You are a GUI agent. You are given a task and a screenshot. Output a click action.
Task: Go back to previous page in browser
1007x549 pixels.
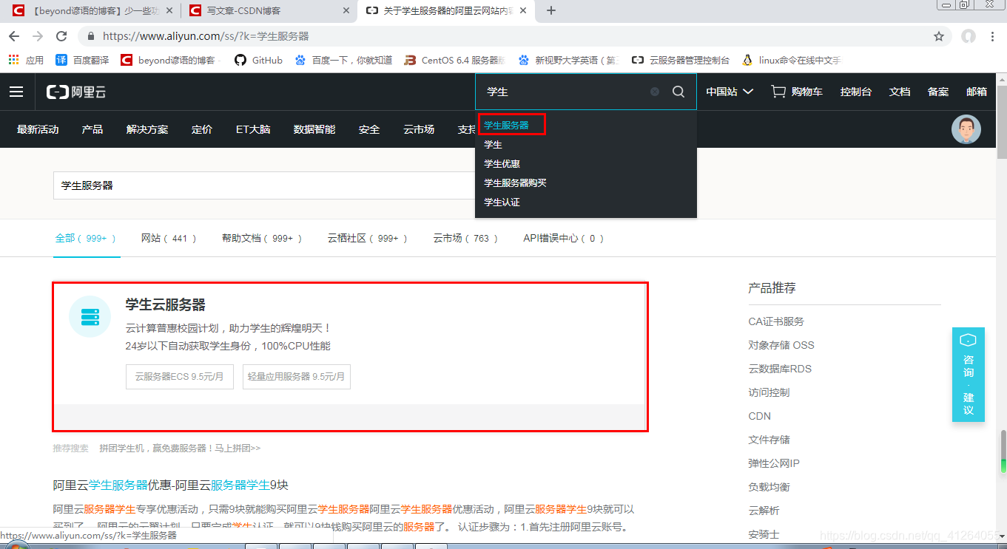click(x=15, y=36)
